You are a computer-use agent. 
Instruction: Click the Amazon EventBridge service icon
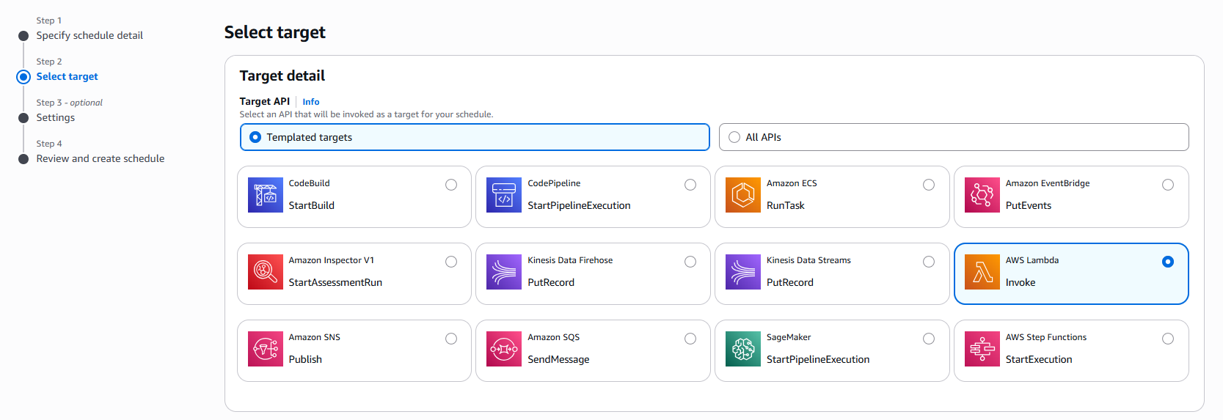pos(982,195)
